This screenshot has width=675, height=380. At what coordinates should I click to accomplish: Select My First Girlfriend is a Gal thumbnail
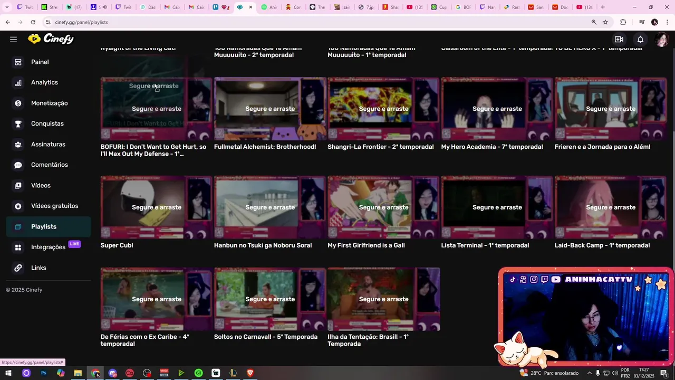(x=383, y=207)
